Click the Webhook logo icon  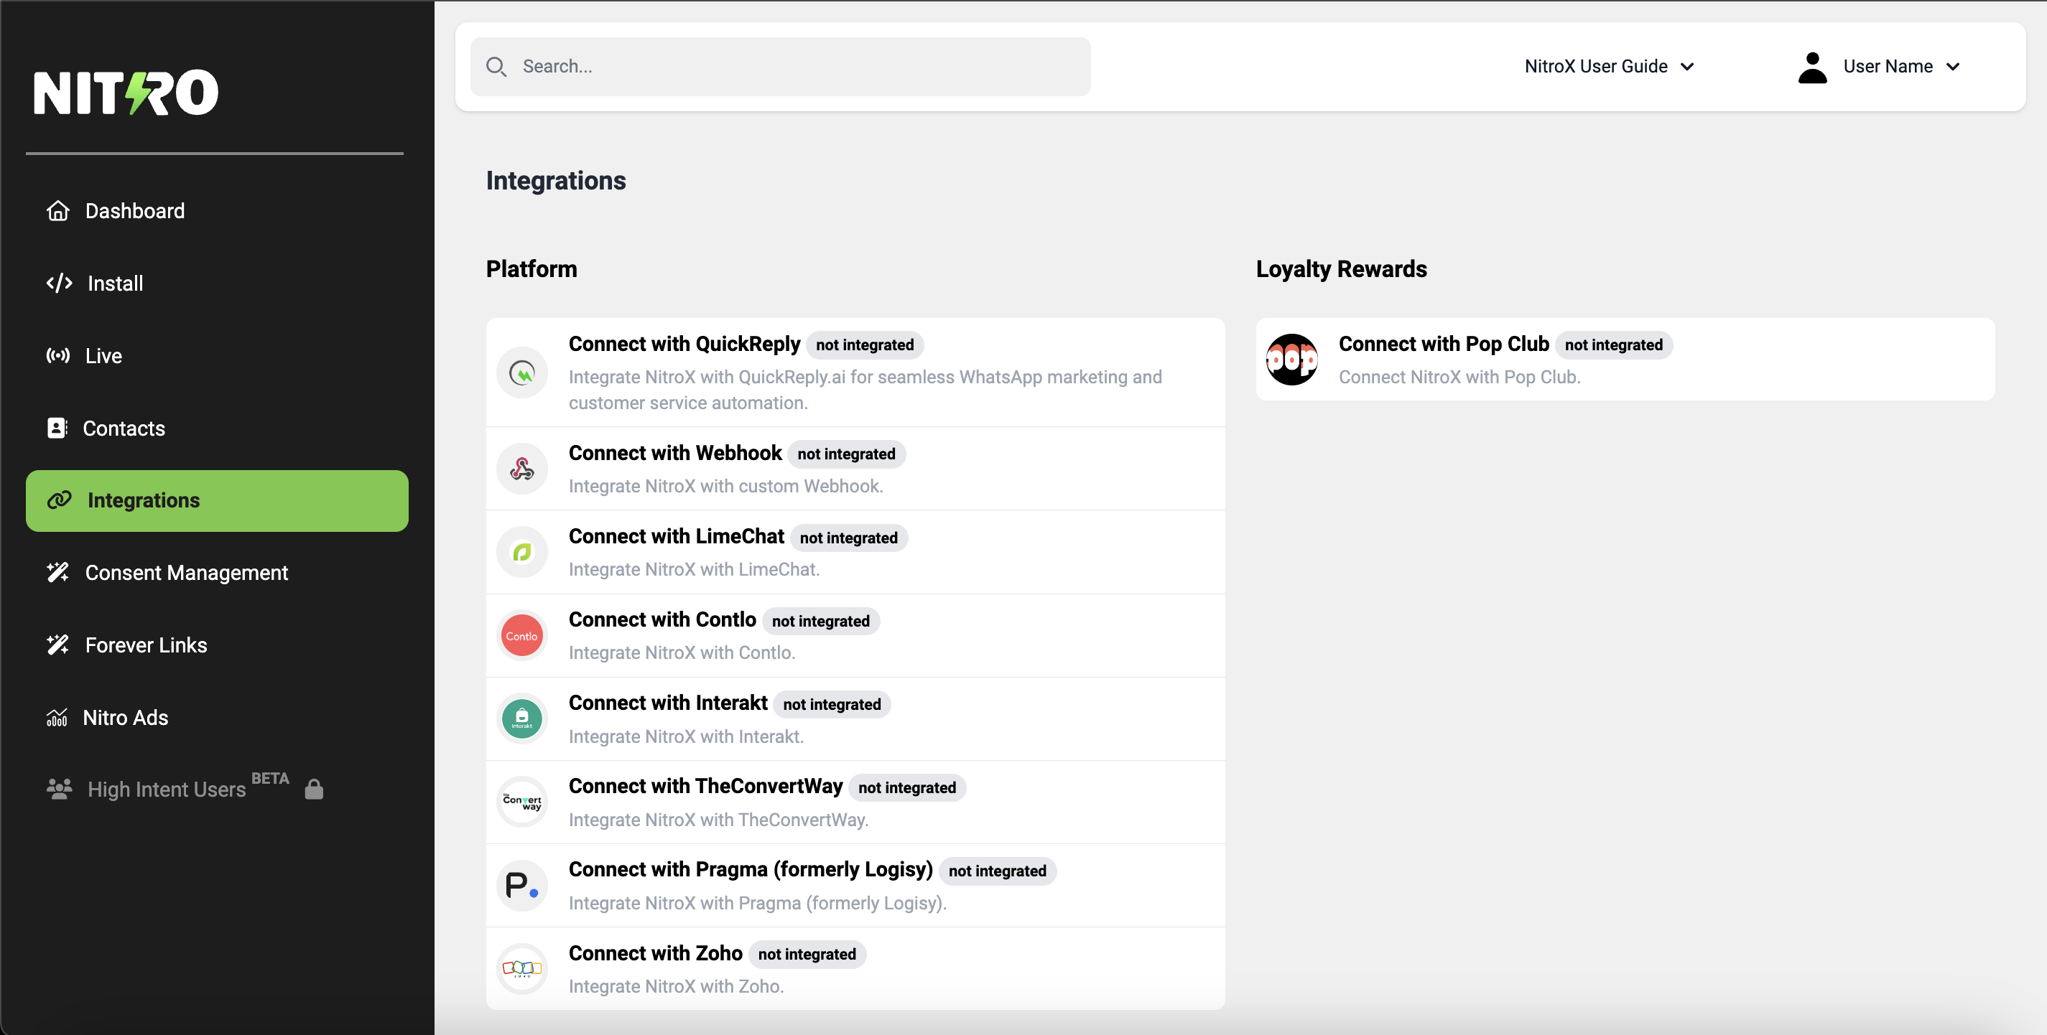pyautogui.click(x=522, y=469)
